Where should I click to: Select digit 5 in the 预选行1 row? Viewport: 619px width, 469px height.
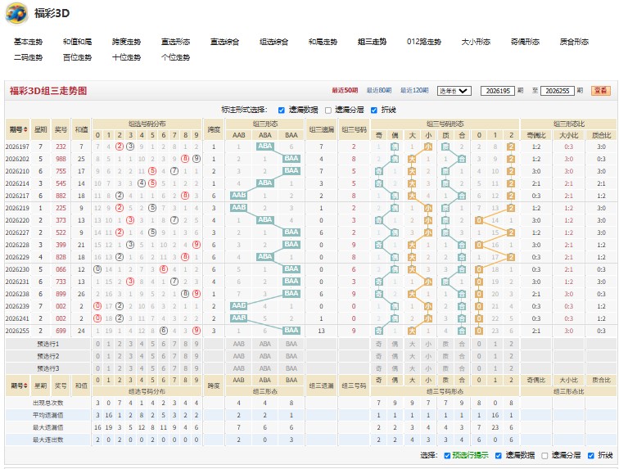tap(152, 344)
